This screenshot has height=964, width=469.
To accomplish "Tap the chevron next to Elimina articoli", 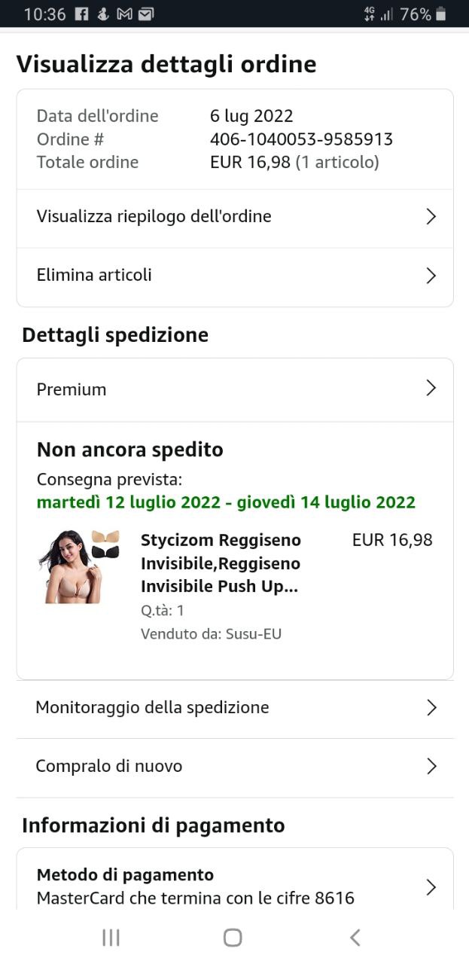I will tap(431, 276).
